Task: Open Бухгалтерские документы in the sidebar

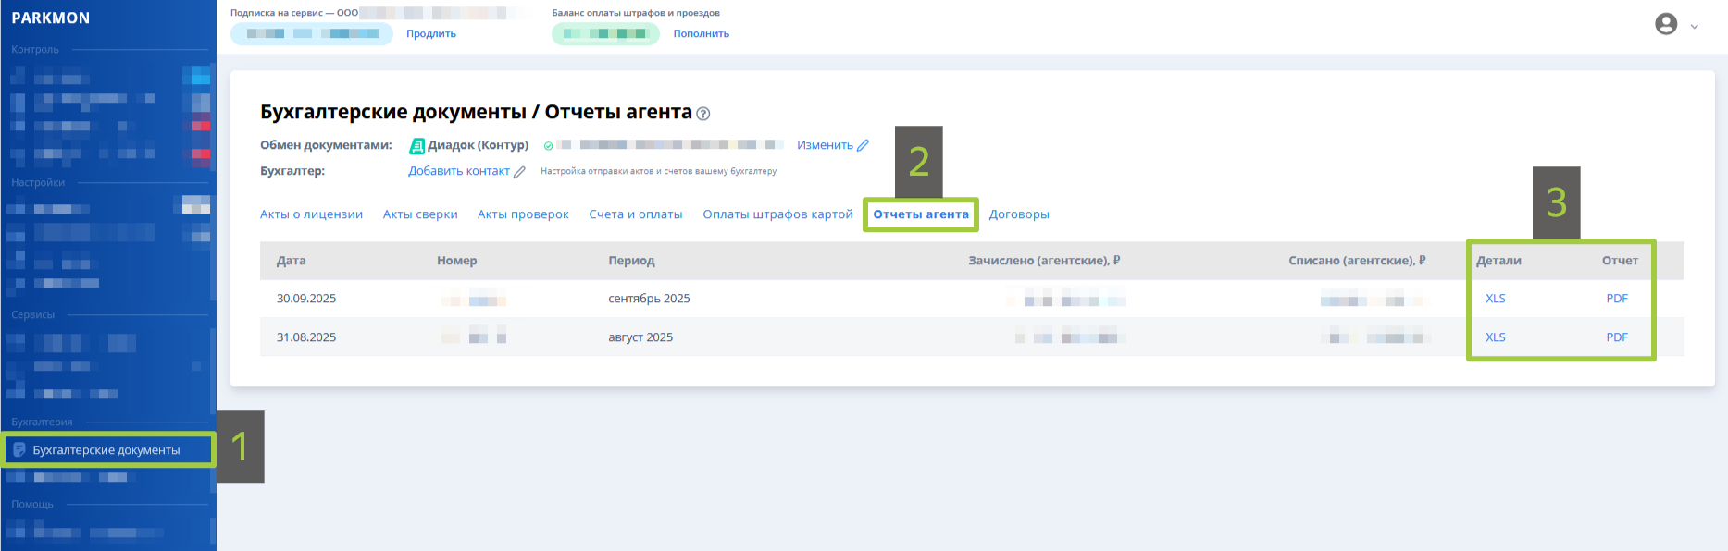Action: click(106, 450)
